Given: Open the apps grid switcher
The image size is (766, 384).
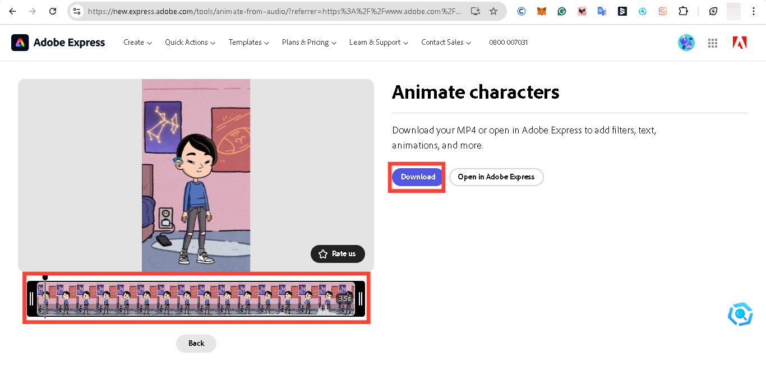Looking at the screenshot, I should click(x=713, y=43).
